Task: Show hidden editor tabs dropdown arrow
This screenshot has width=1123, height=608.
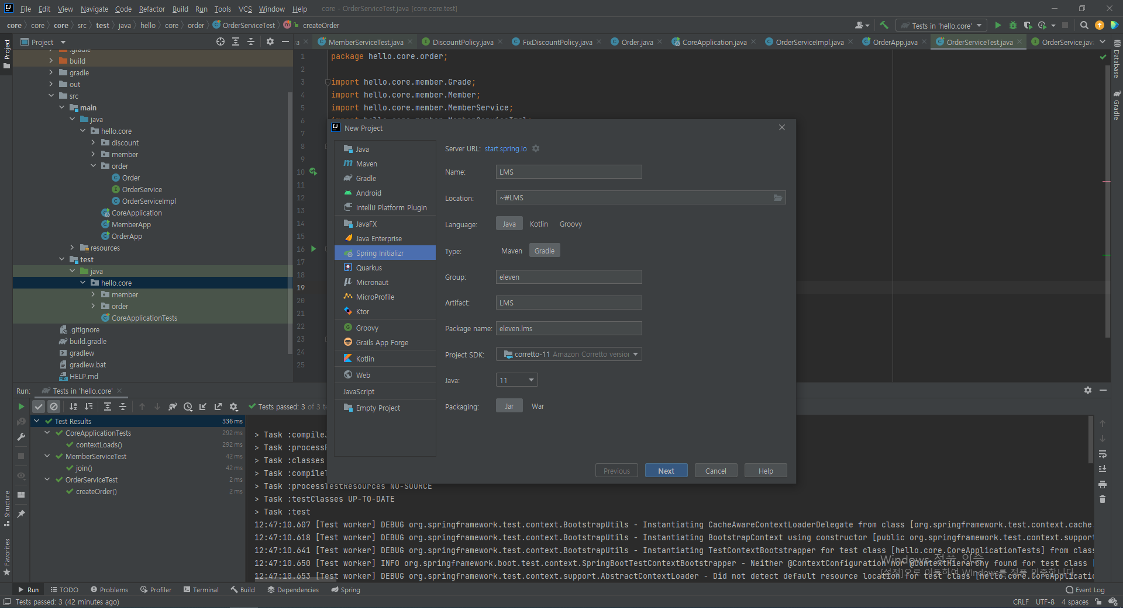Action: pos(1103,41)
